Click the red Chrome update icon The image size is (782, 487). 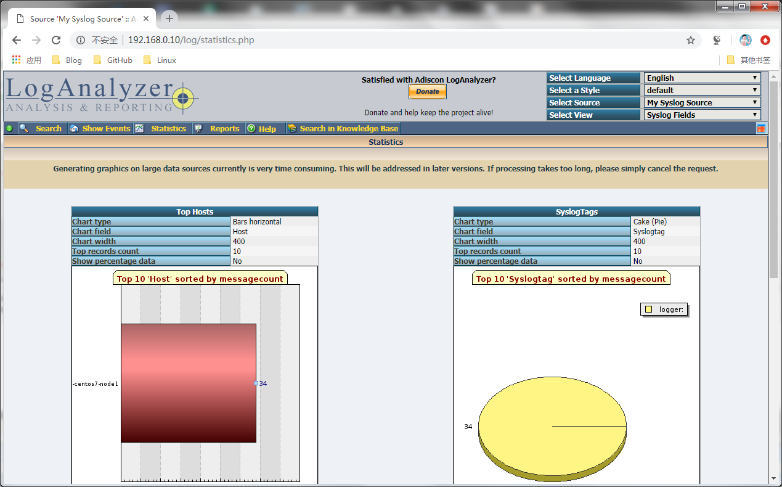[x=765, y=40]
